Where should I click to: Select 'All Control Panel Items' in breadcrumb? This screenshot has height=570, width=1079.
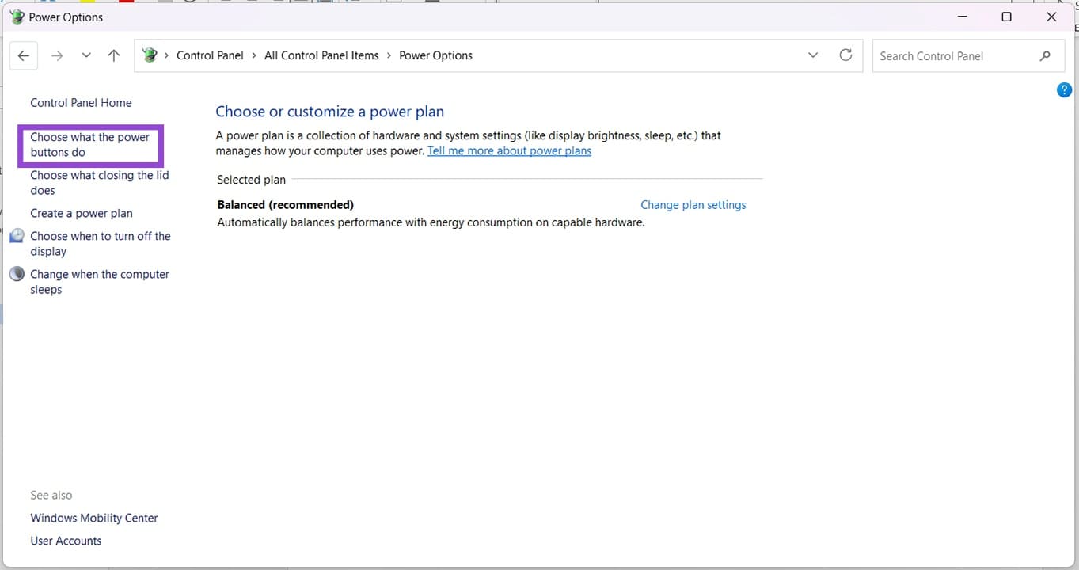click(321, 55)
